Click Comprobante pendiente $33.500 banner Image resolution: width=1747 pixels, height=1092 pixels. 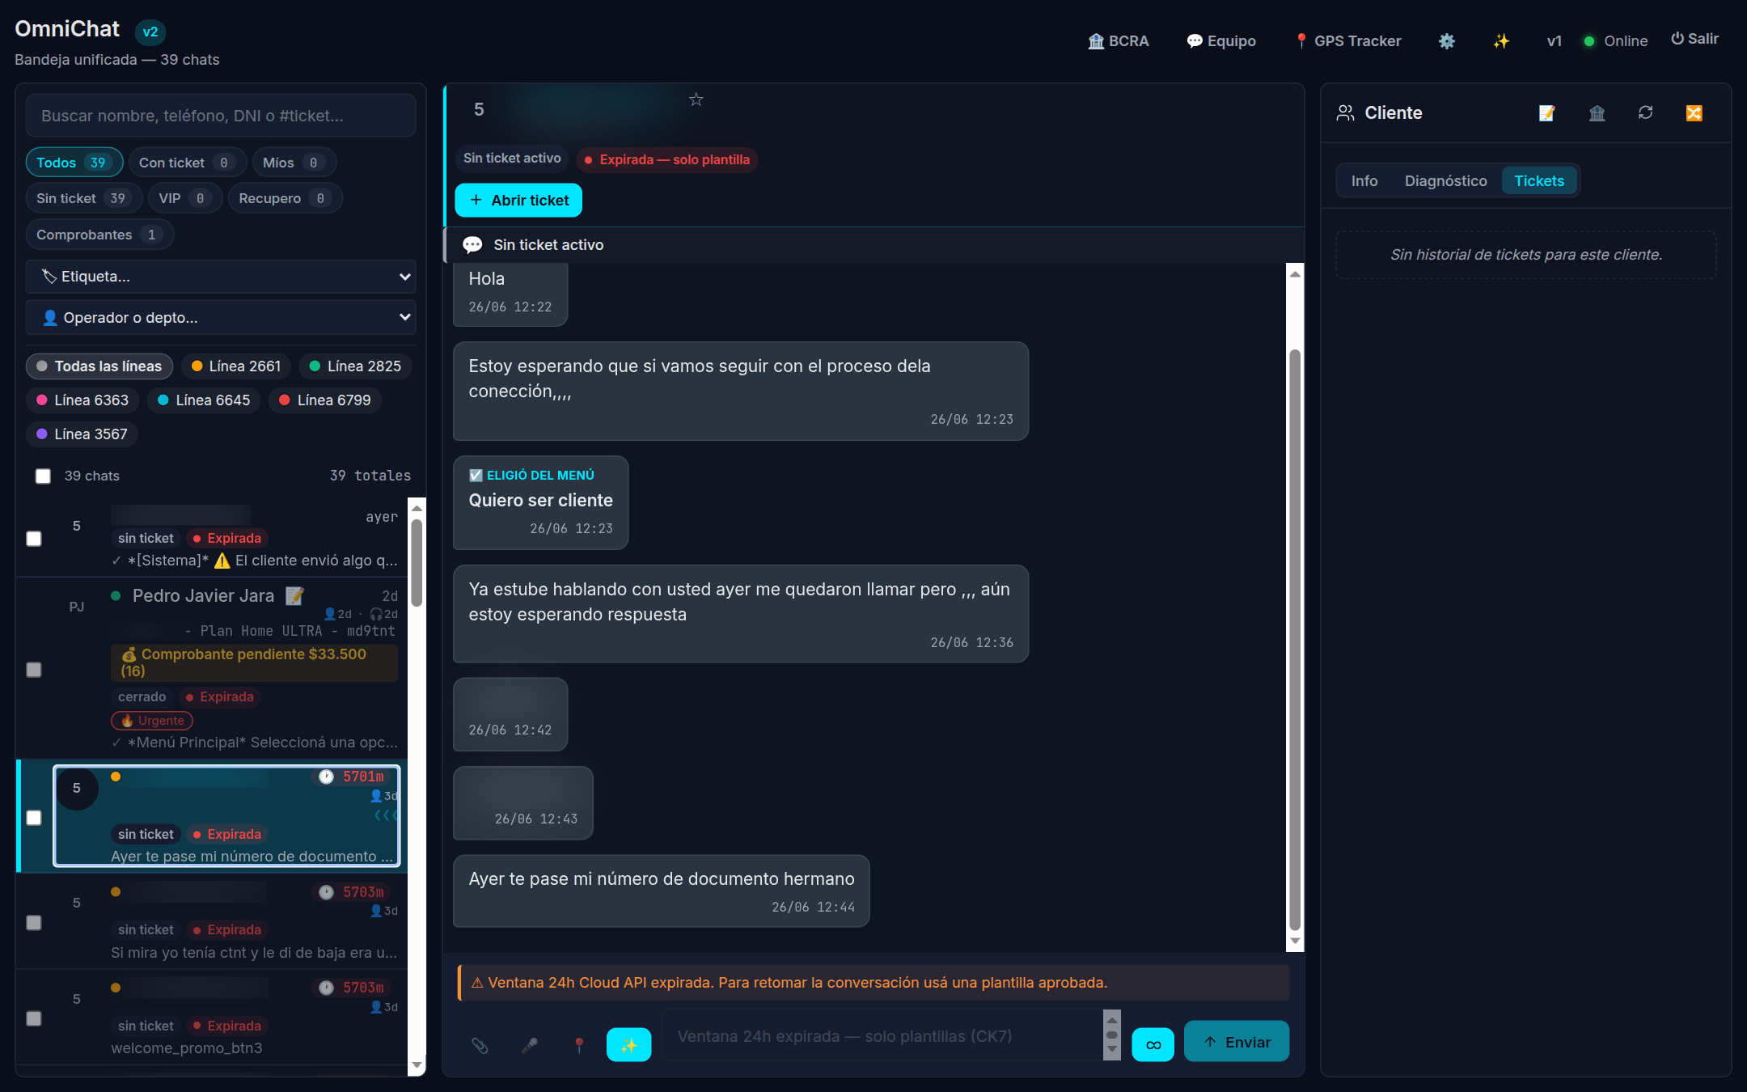[x=254, y=662]
